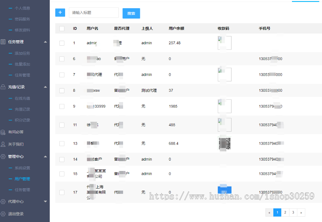Open the QR code image in row 13
This screenshot has width=322, height=222.
224,143
